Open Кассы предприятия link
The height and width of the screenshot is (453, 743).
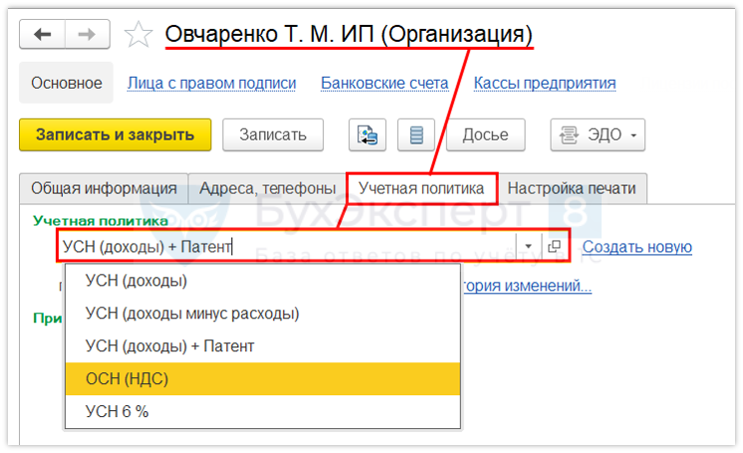click(x=545, y=83)
